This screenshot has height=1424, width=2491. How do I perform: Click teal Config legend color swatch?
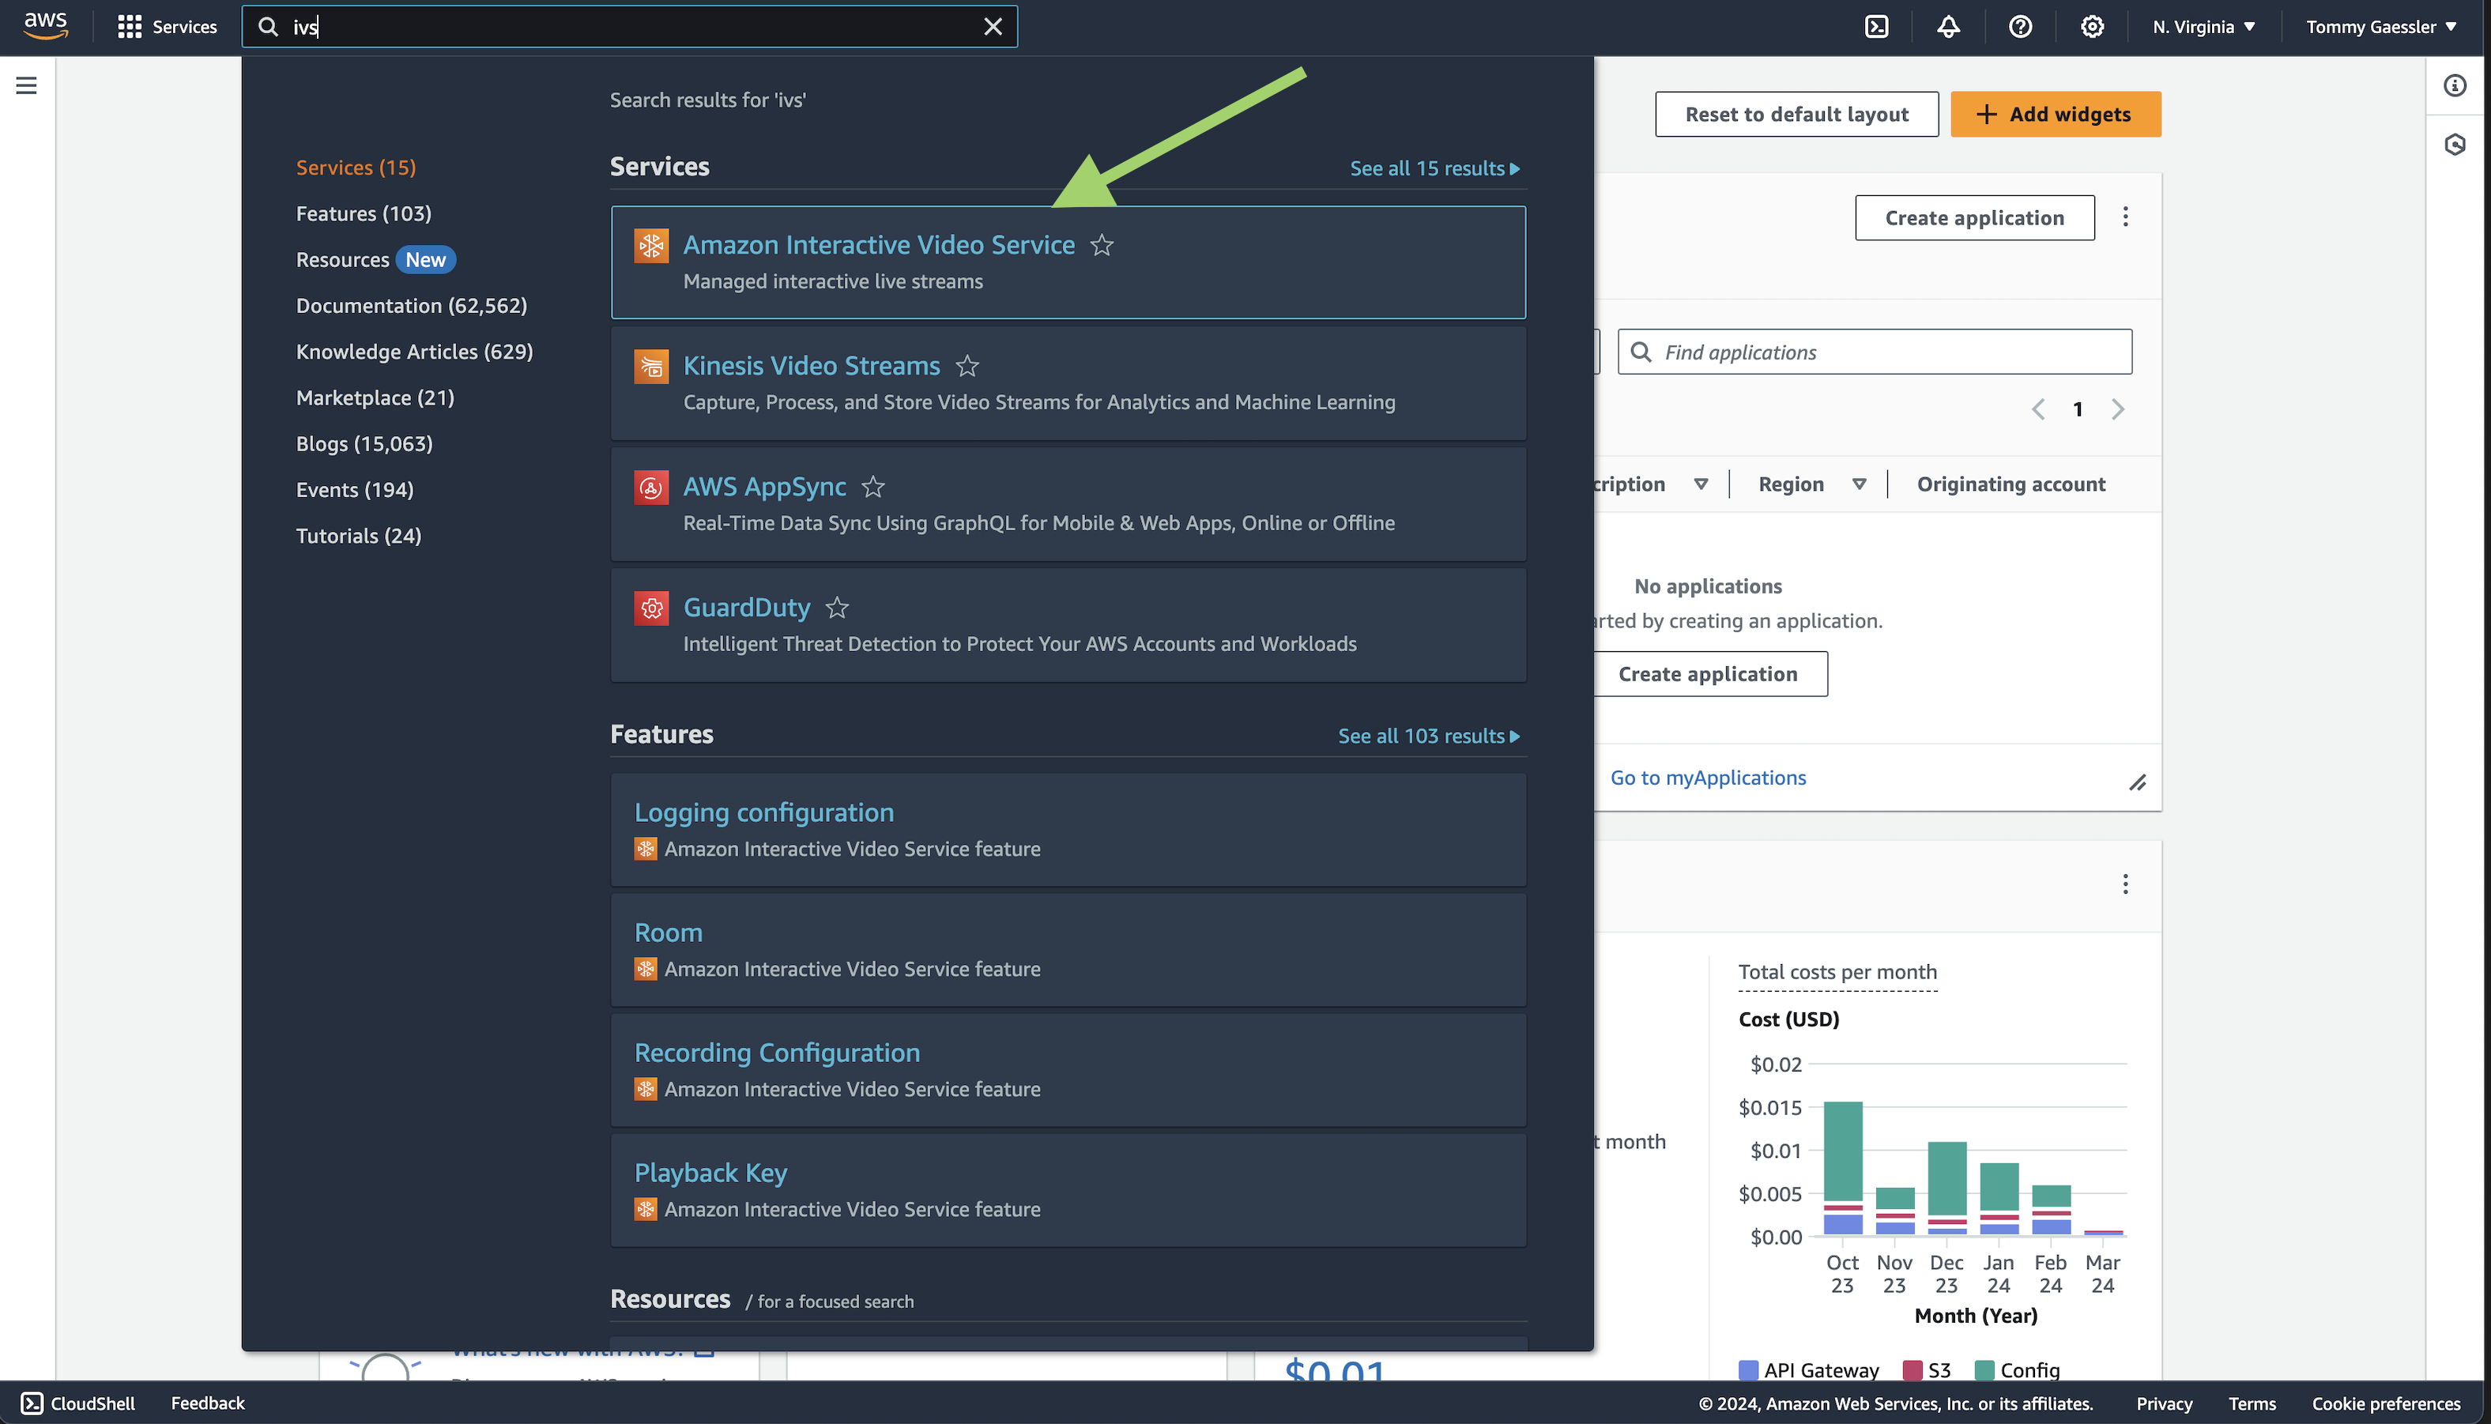tap(1984, 1369)
